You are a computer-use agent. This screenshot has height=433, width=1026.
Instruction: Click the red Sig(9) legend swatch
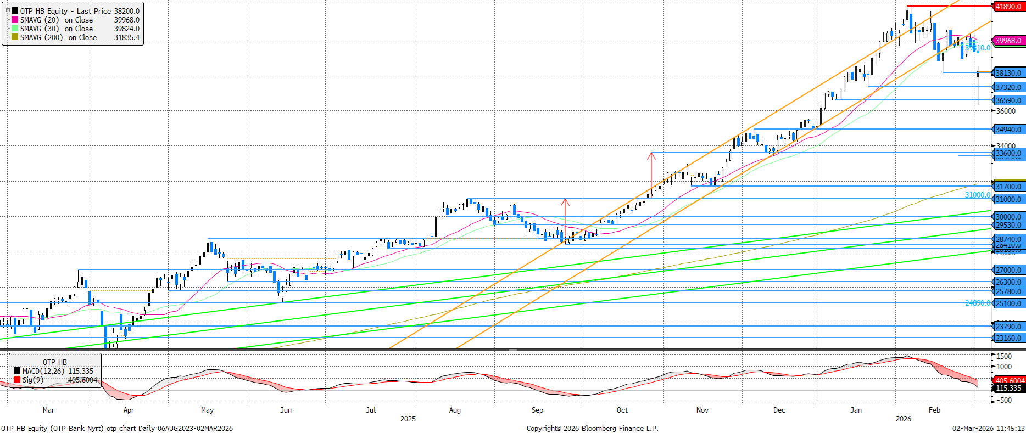coord(17,380)
